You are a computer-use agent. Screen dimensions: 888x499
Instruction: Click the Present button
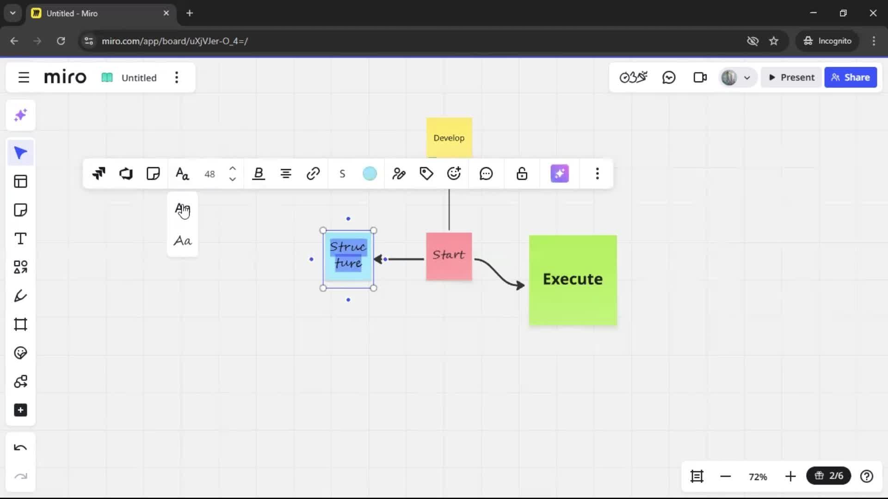pos(791,77)
